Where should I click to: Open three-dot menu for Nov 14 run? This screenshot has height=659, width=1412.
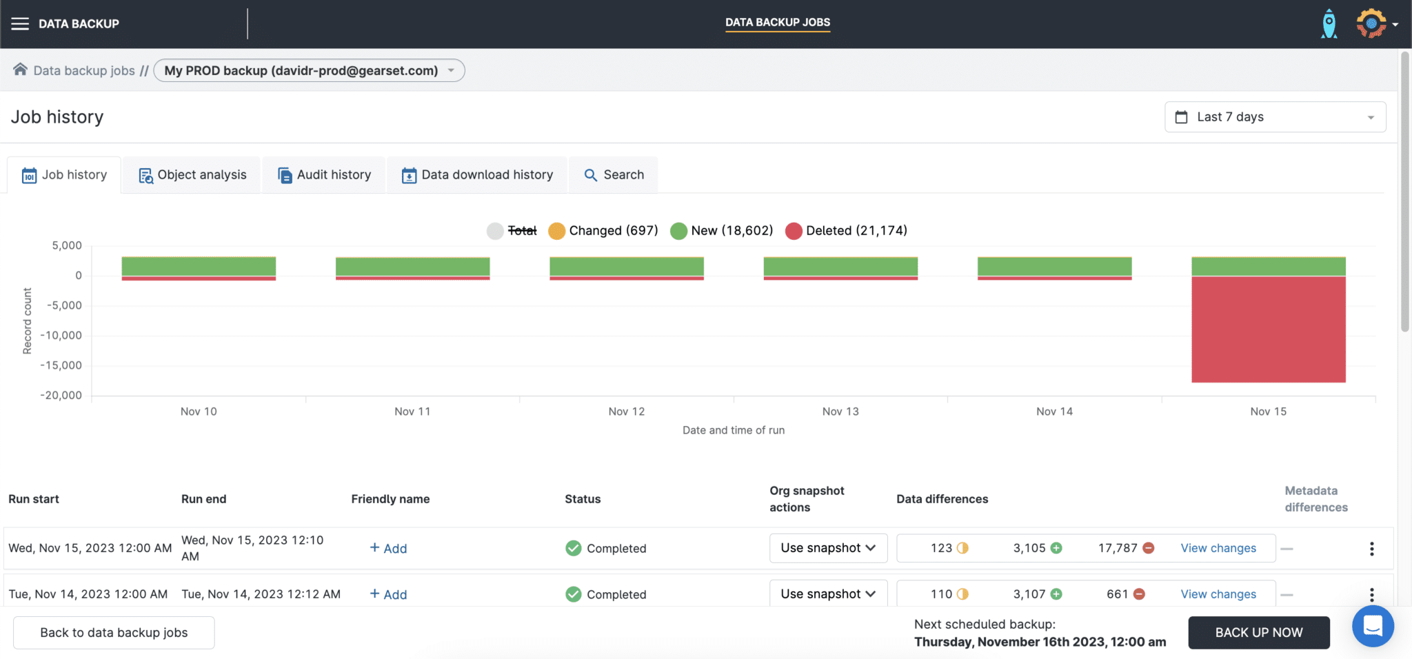click(x=1371, y=594)
